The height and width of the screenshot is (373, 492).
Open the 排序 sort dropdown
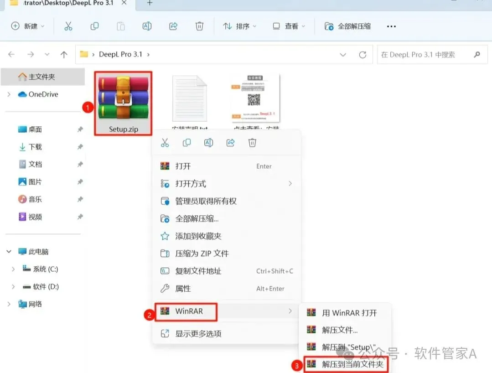240,26
